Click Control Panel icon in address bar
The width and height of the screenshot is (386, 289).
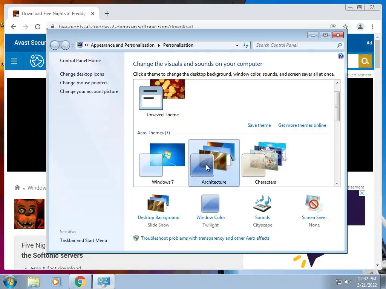[x=80, y=45]
